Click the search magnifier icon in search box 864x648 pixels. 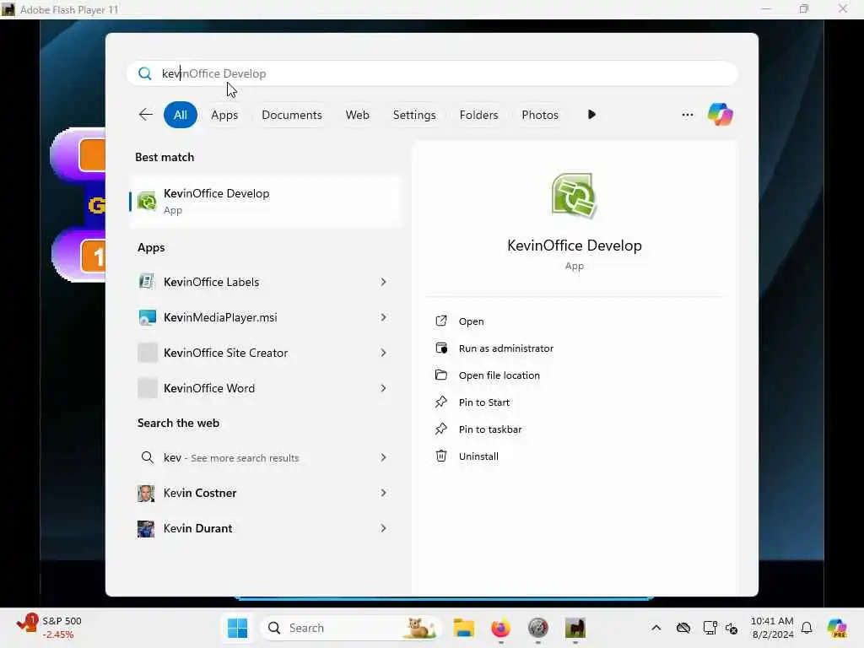pyautogui.click(x=145, y=73)
